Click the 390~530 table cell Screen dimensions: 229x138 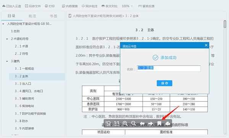coord(189,99)
